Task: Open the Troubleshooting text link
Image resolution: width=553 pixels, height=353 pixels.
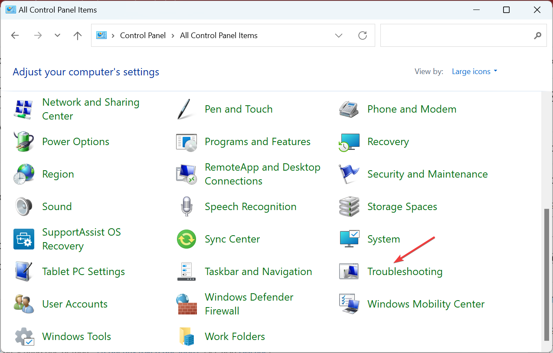Action: 405,272
